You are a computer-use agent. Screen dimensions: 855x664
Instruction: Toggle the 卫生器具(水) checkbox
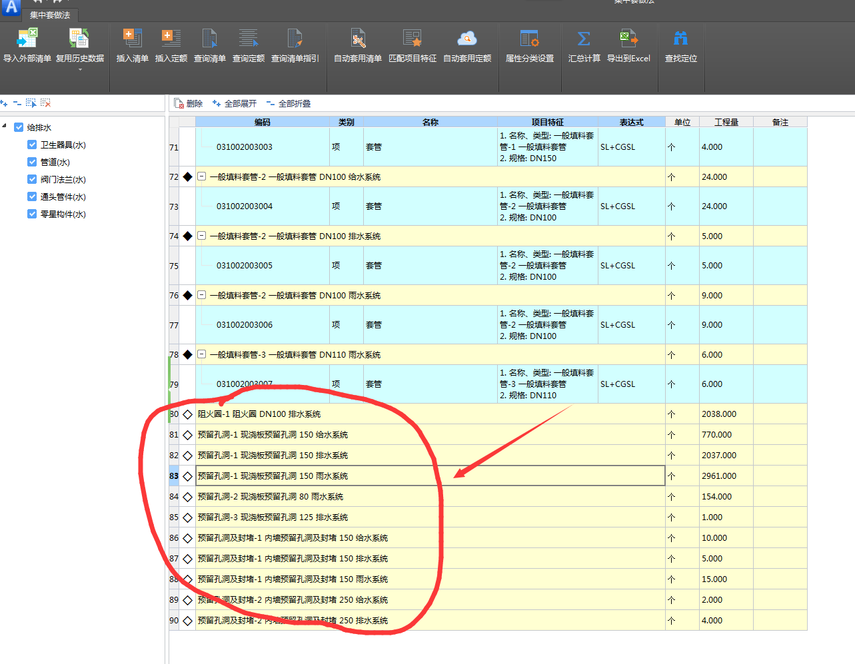click(x=32, y=145)
